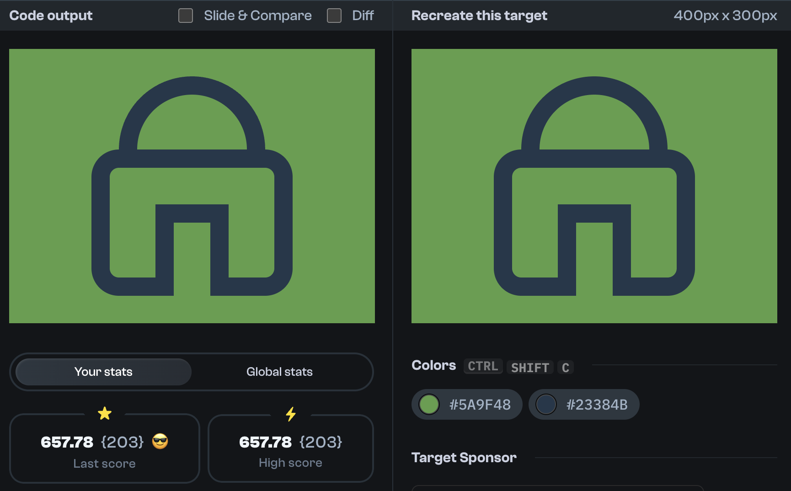Click the CTRL key badge next to Colors
The width and height of the screenshot is (791, 491).
click(483, 366)
